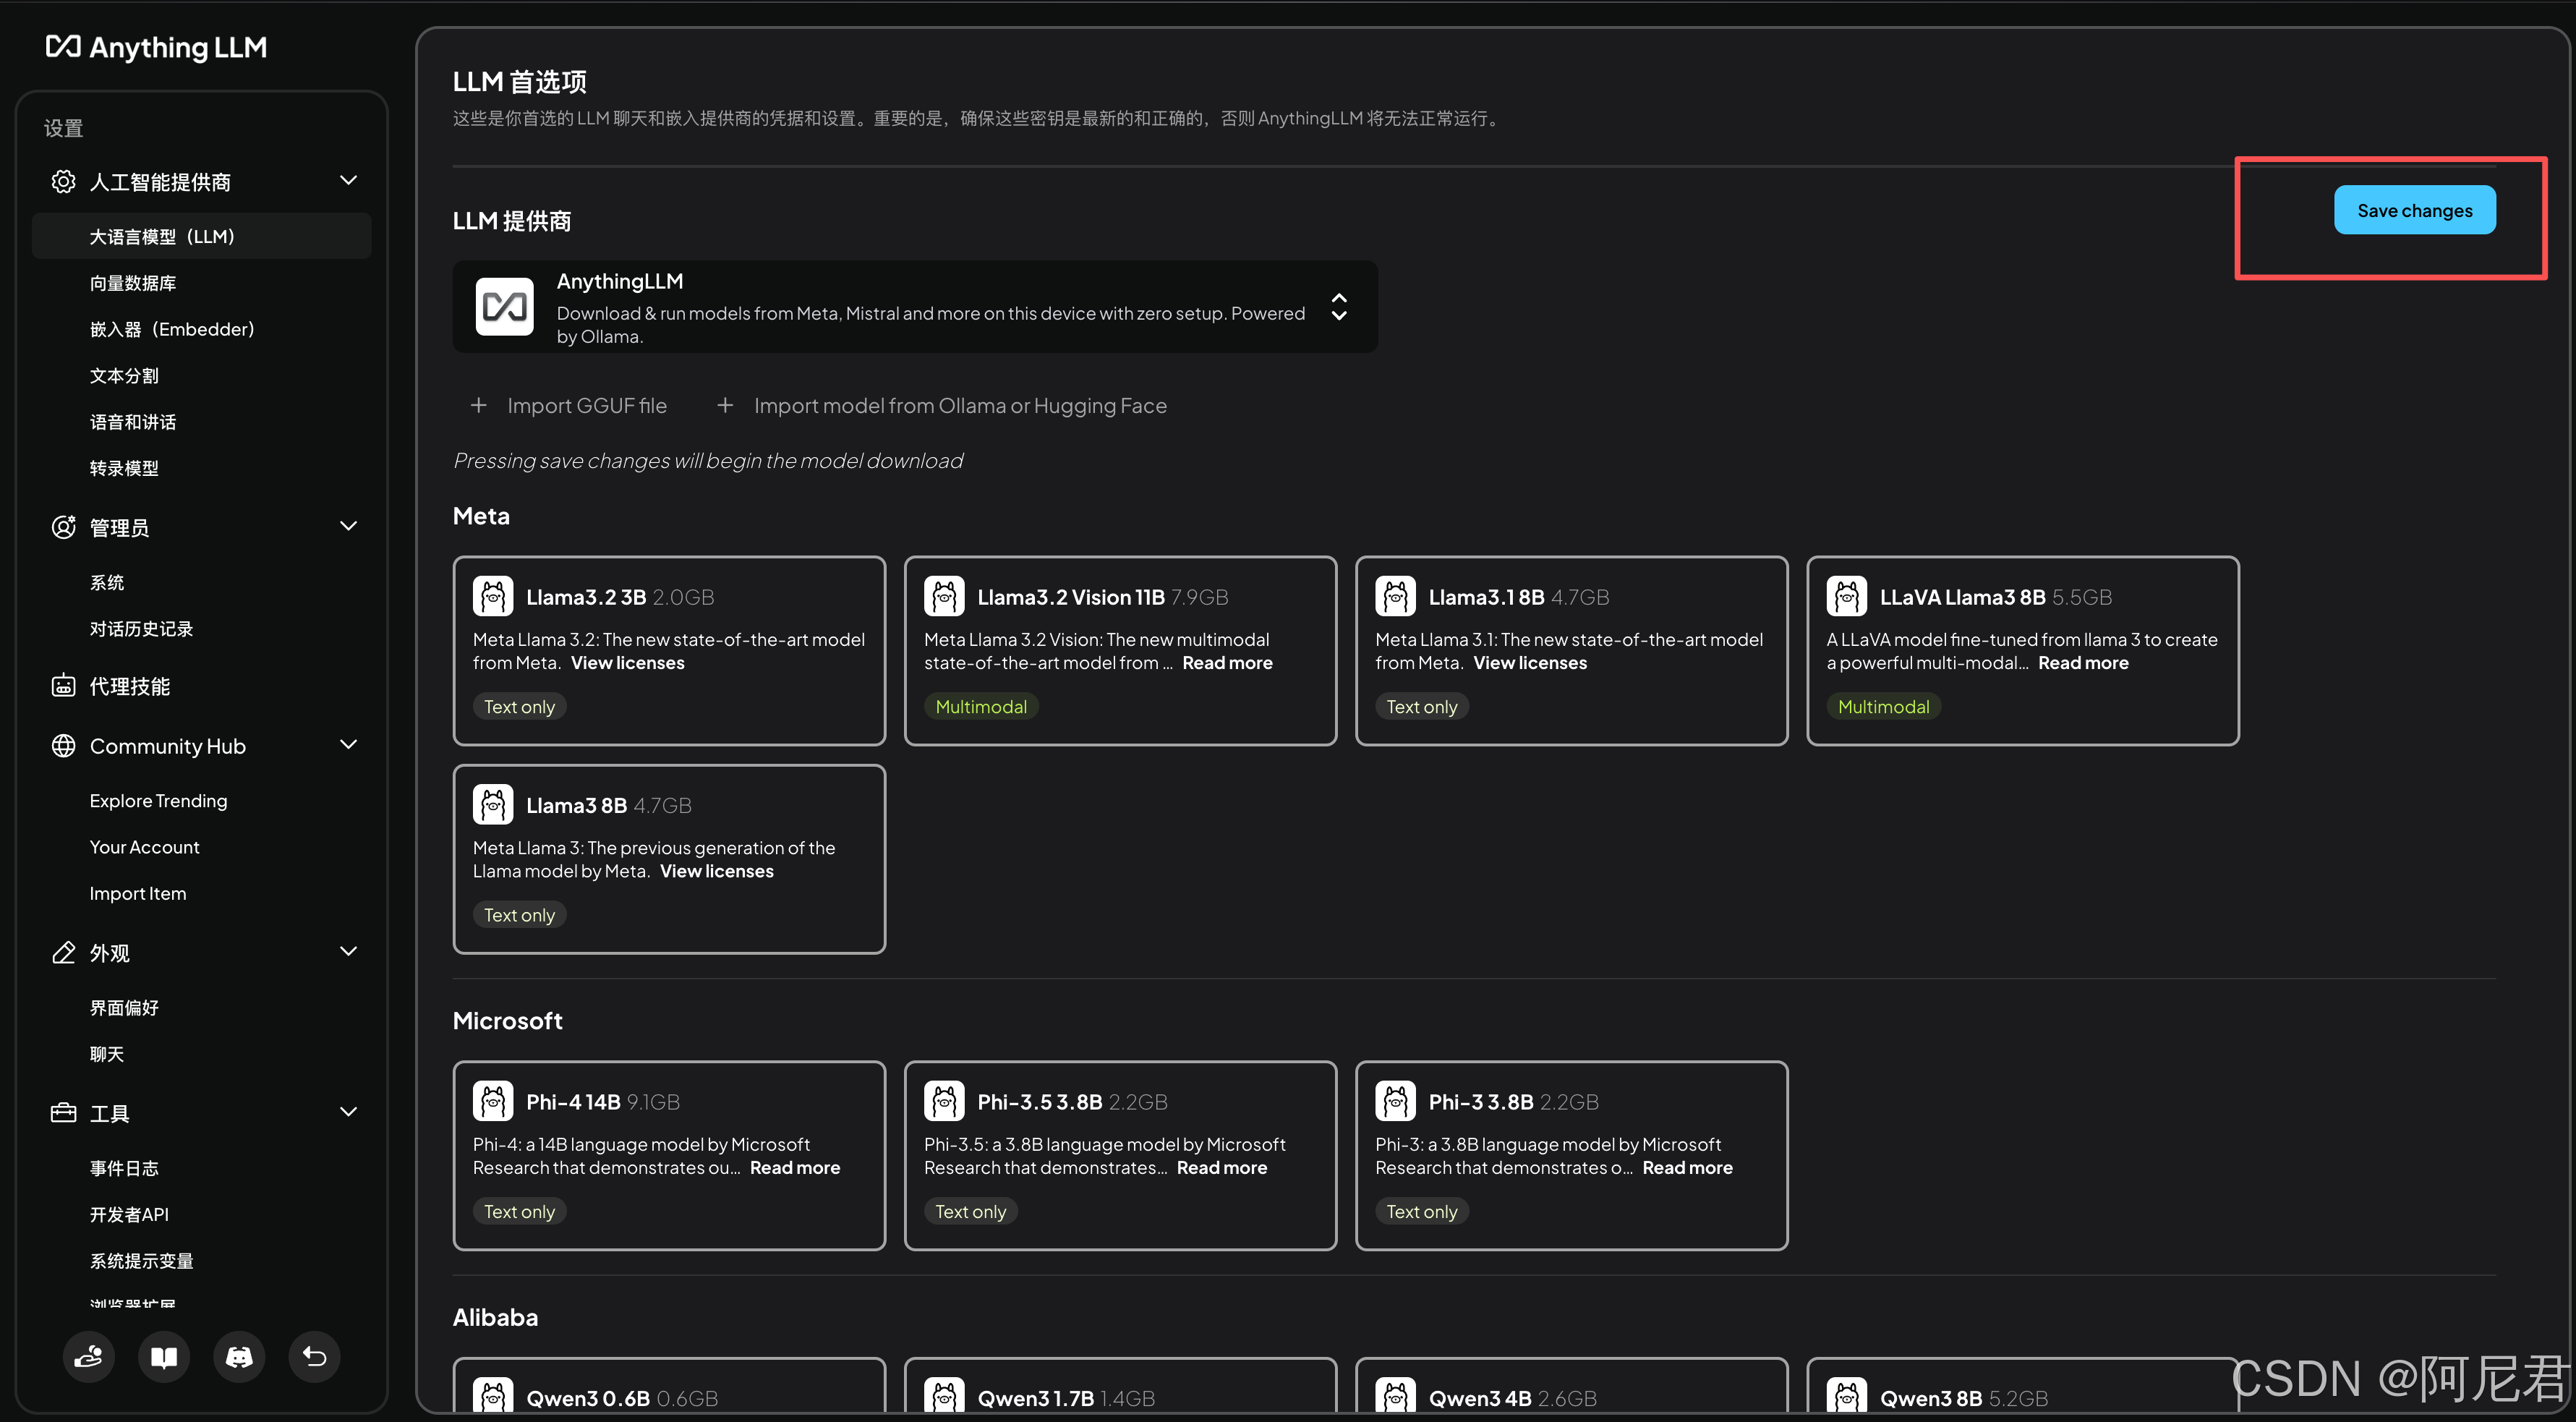The width and height of the screenshot is (2576, 1422).
Task: Open the 向量数据库 settings page
Action: click(x=133, y=283)
